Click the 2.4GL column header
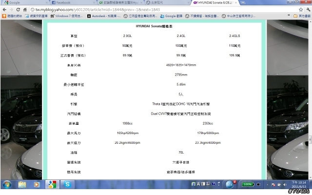The image size is (312, 195). 181,36
